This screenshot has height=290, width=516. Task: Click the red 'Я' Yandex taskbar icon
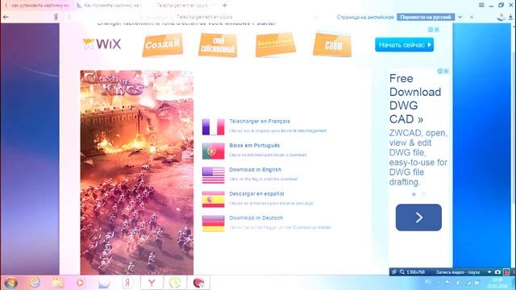click(127, 283)
